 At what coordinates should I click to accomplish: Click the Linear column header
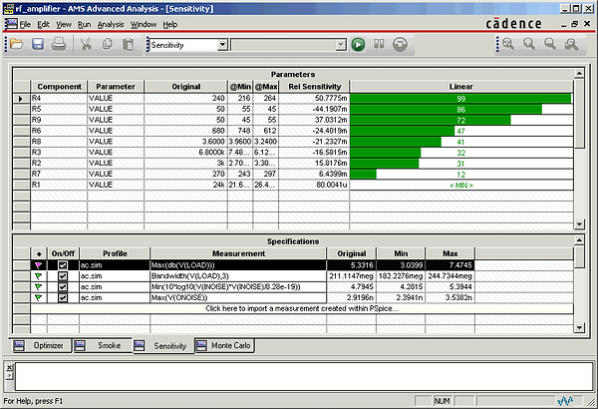461,87
